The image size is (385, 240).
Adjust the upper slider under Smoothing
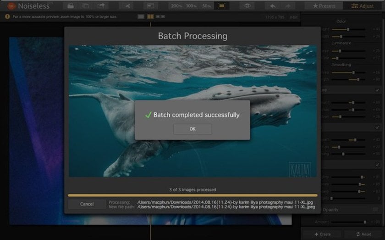coord(348,73)
